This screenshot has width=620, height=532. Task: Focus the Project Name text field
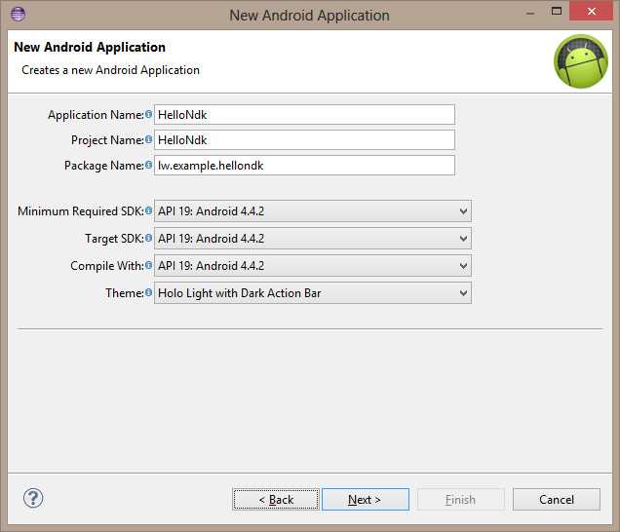coord(304,140)
